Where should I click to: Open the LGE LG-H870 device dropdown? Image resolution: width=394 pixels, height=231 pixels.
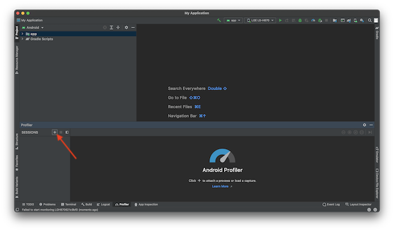pos(260,20)
